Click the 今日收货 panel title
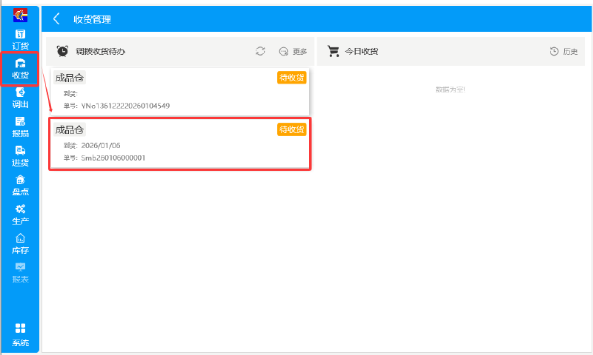 point(362,51)
